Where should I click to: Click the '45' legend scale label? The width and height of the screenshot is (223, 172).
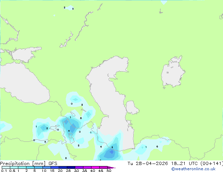tap(101, 171)
